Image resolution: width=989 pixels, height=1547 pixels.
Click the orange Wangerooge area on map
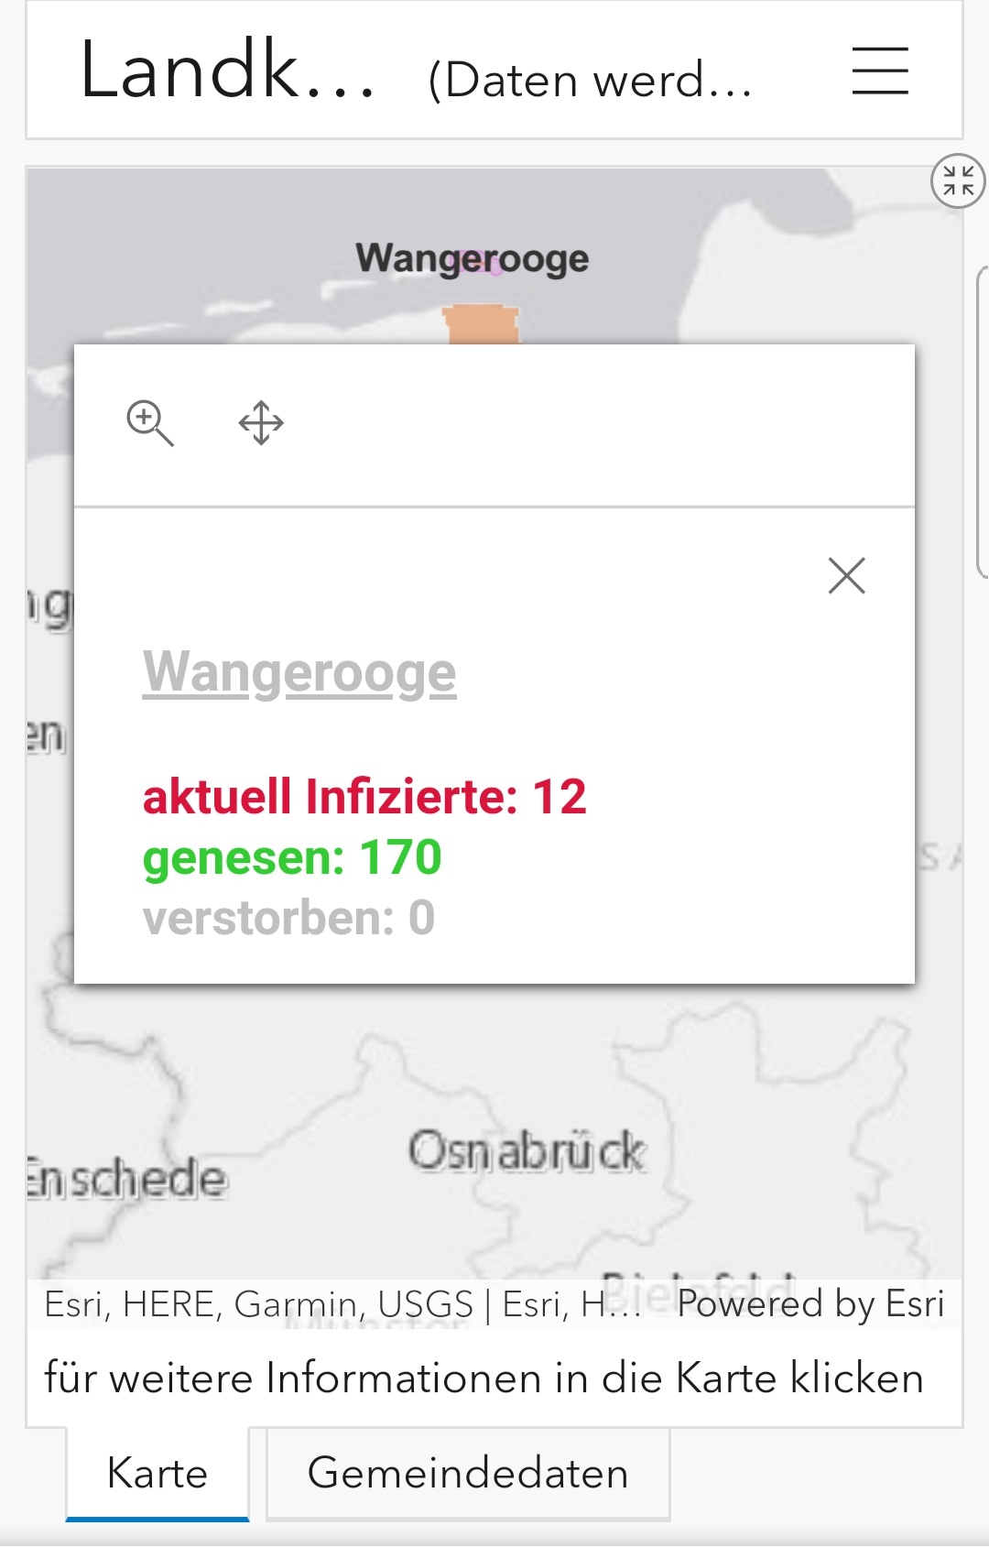click(x=482, y=325)
